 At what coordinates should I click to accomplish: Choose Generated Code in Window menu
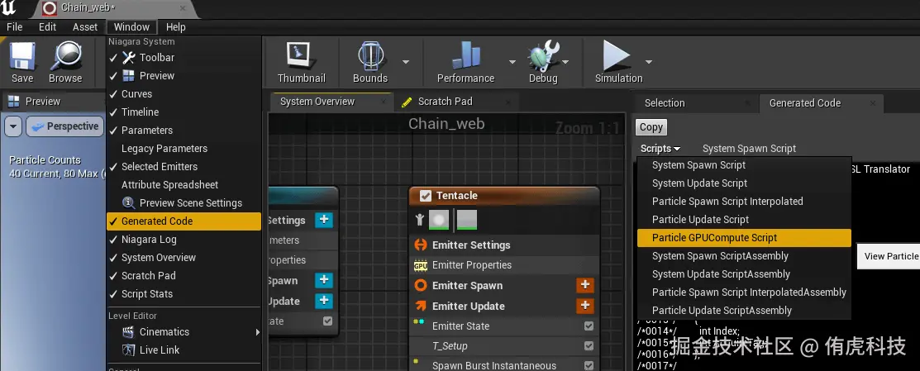tap(184, 221)
